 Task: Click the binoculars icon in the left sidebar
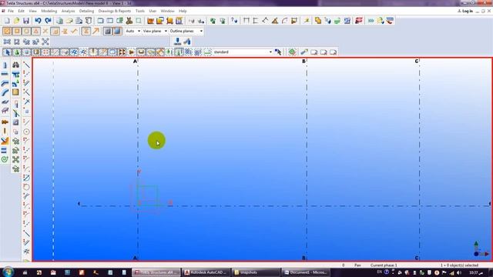click(15, 65)
